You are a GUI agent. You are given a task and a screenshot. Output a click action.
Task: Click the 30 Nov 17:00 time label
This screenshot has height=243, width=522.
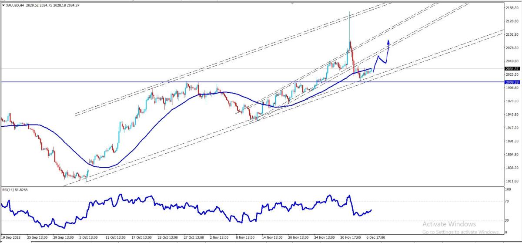tap(351, 238)
